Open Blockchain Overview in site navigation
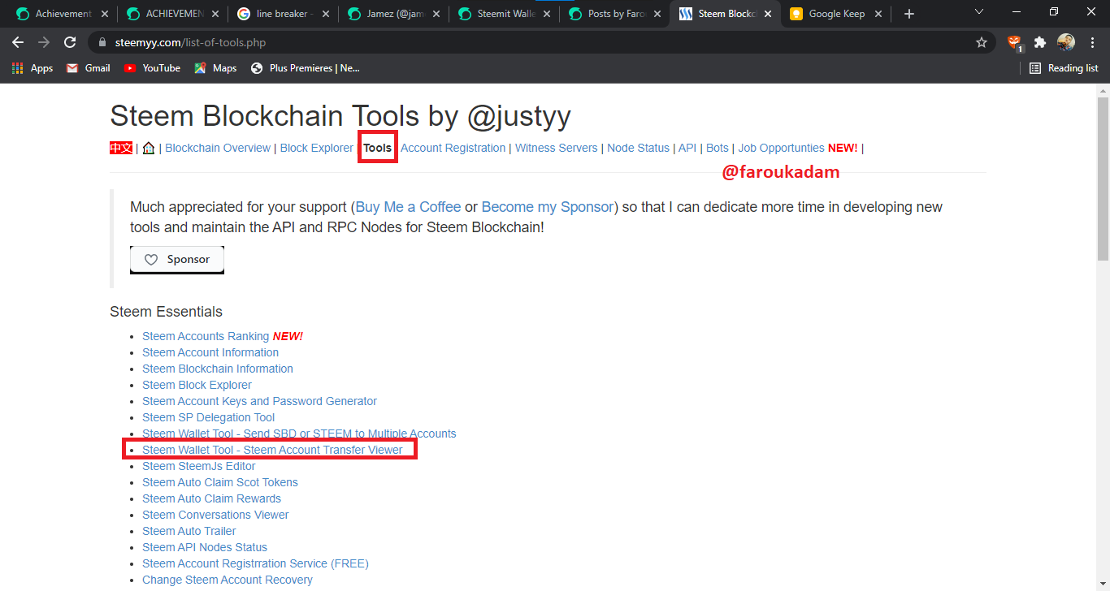This screenshot has height=591, width=1110. [x=218, y=148]
